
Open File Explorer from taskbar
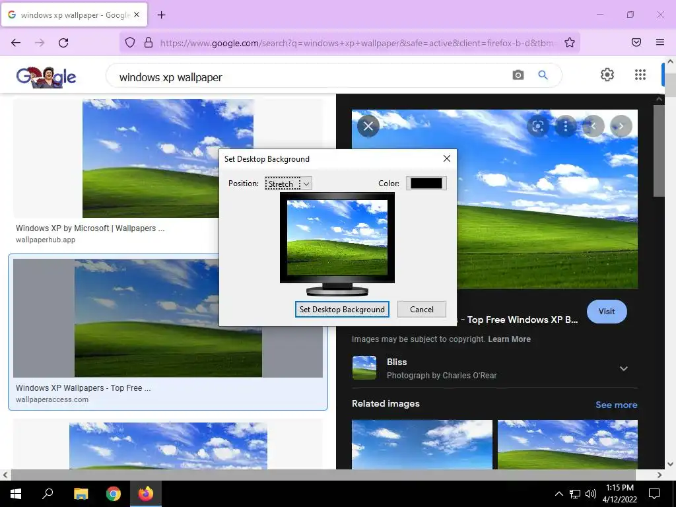tap(81, 494)
